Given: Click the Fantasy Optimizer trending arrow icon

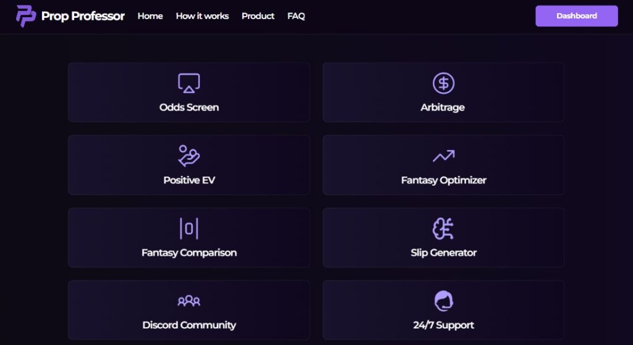Looking at the screenshot, I should 443,156.
